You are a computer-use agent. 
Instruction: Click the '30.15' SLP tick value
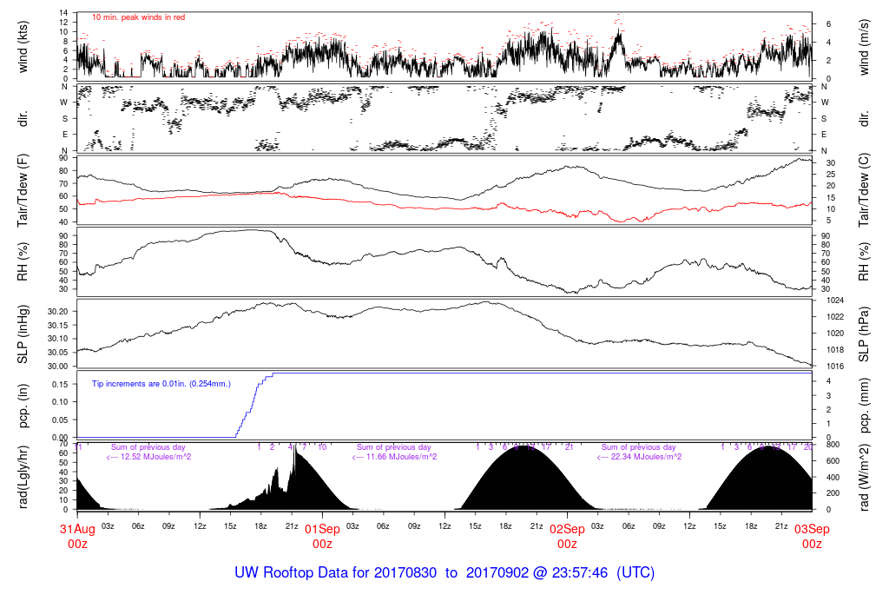click(x=58, y=326)
